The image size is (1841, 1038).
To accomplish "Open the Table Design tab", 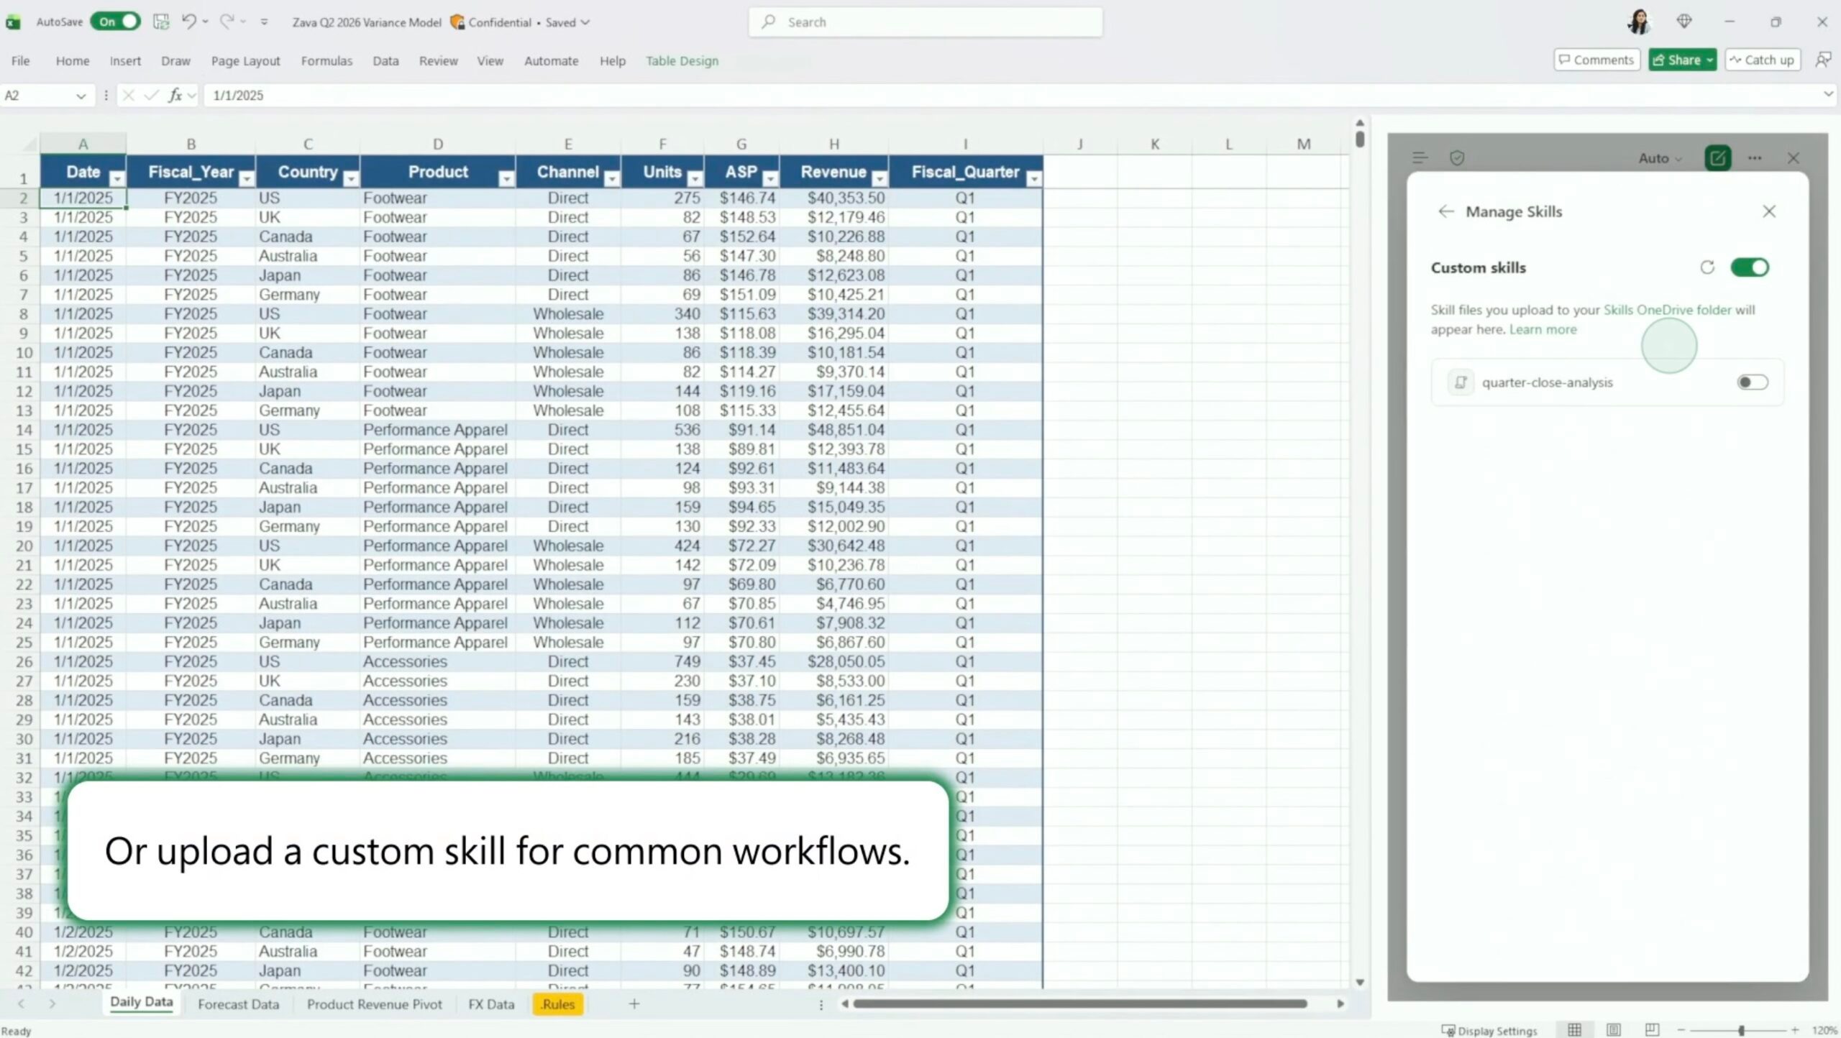I will 682,61.
